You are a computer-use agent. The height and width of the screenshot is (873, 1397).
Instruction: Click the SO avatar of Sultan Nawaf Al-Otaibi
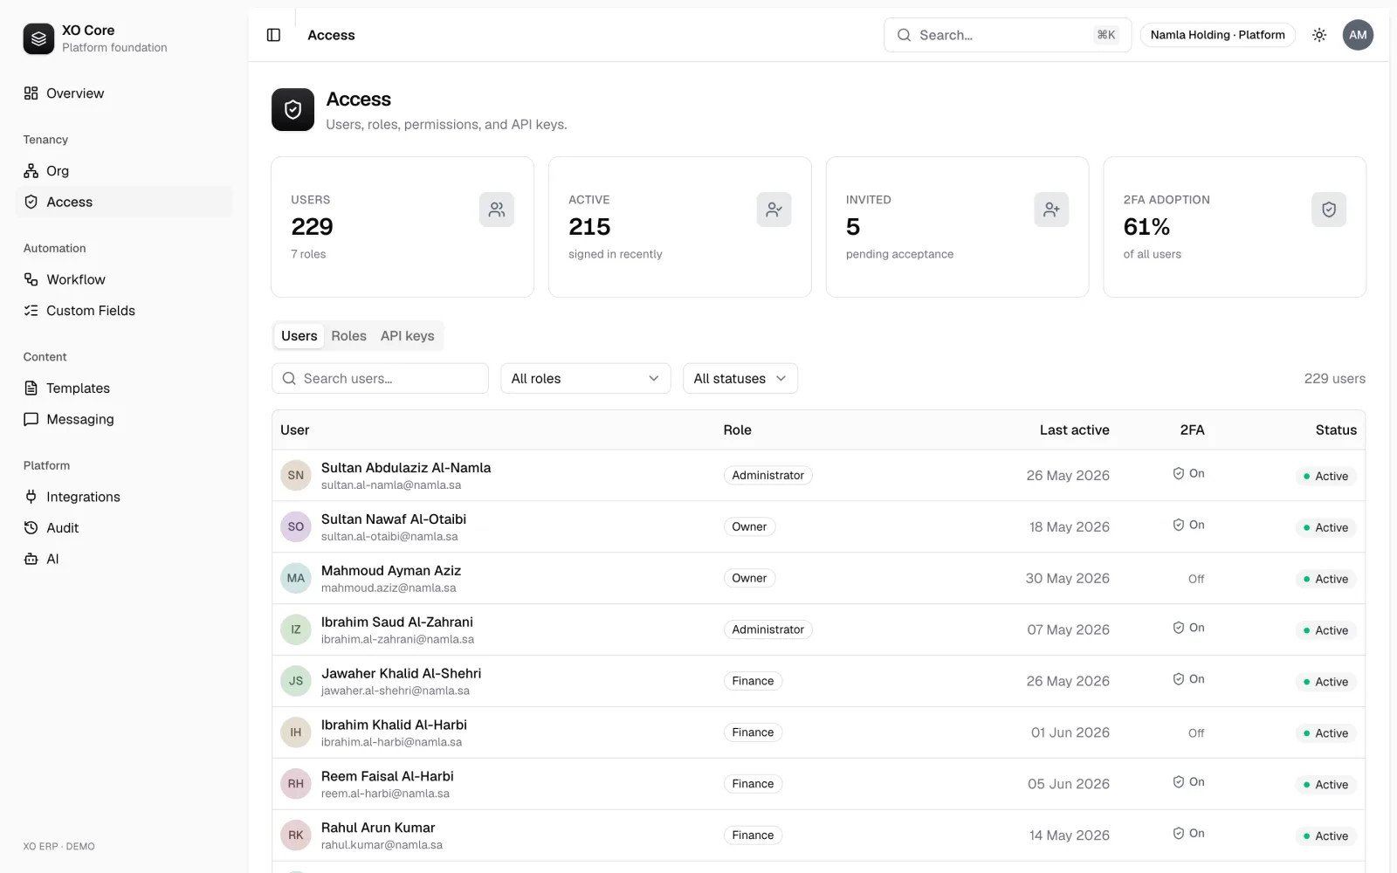[296, 526]
